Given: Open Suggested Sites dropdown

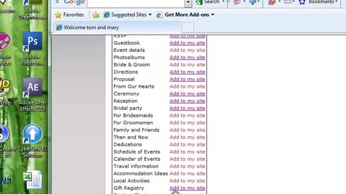Looking at the screenshot, I should [128, 15].
